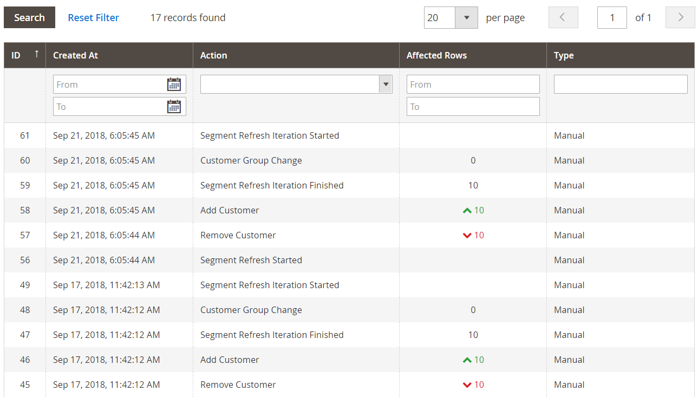Viewport: 698px width, 397px height.
Task: Focus the Affected Rows From field
Action: (x=473, y=84)
